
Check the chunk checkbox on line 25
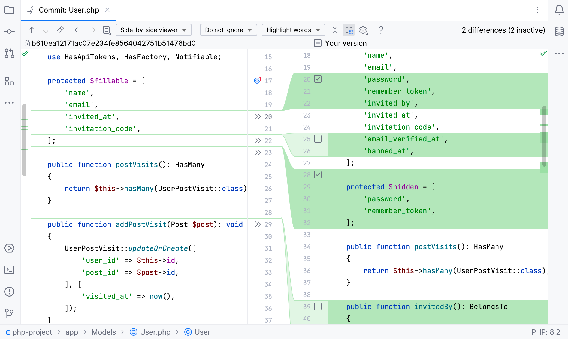coord(318,139)
